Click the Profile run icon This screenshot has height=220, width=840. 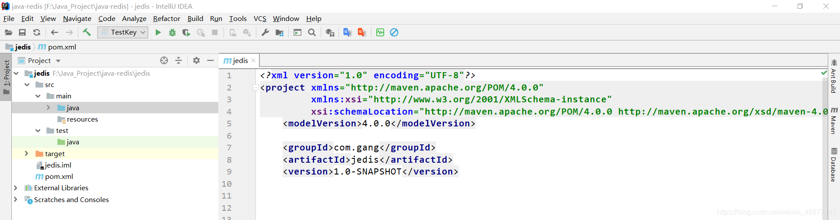(201, 32)
